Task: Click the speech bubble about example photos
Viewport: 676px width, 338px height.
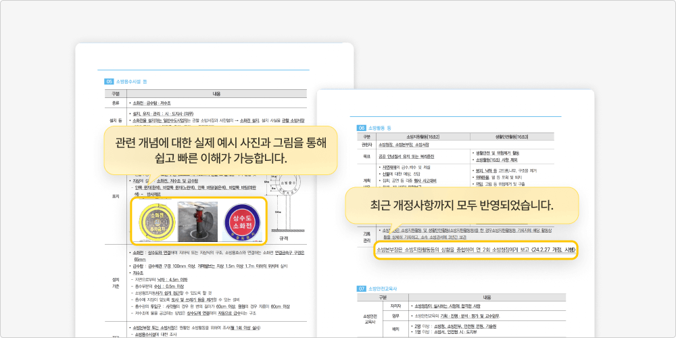Action: pos(221,151)
